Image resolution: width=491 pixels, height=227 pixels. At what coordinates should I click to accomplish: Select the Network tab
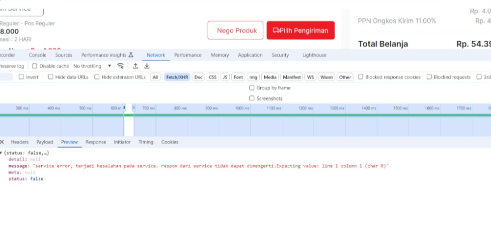pos(156,55)
